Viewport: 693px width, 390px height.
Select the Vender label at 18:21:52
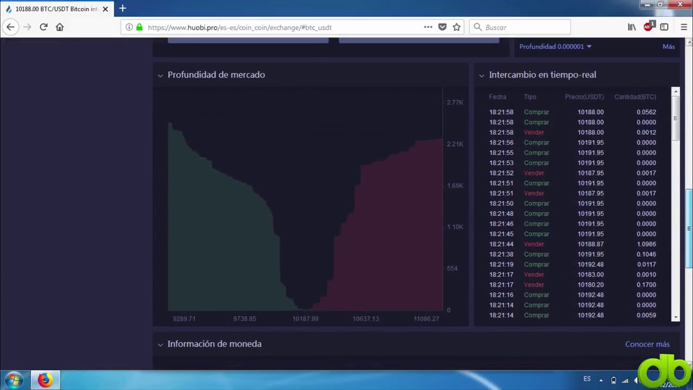(x=534, y=173)
